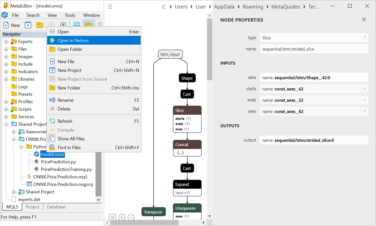The image size is (376, 226).
Task: Zoom out of the model graph
Action: point(131,217)
